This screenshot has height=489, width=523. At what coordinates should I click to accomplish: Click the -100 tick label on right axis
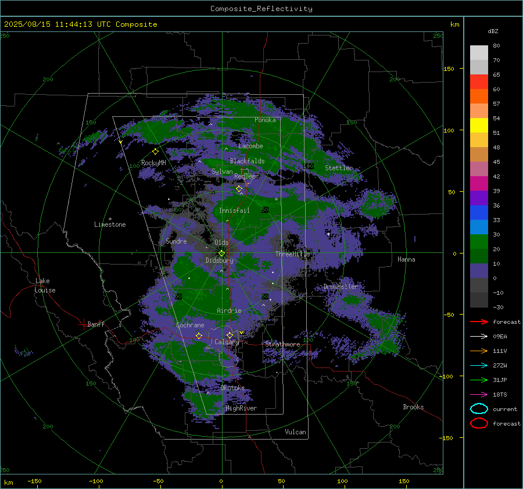pos(446,376)
